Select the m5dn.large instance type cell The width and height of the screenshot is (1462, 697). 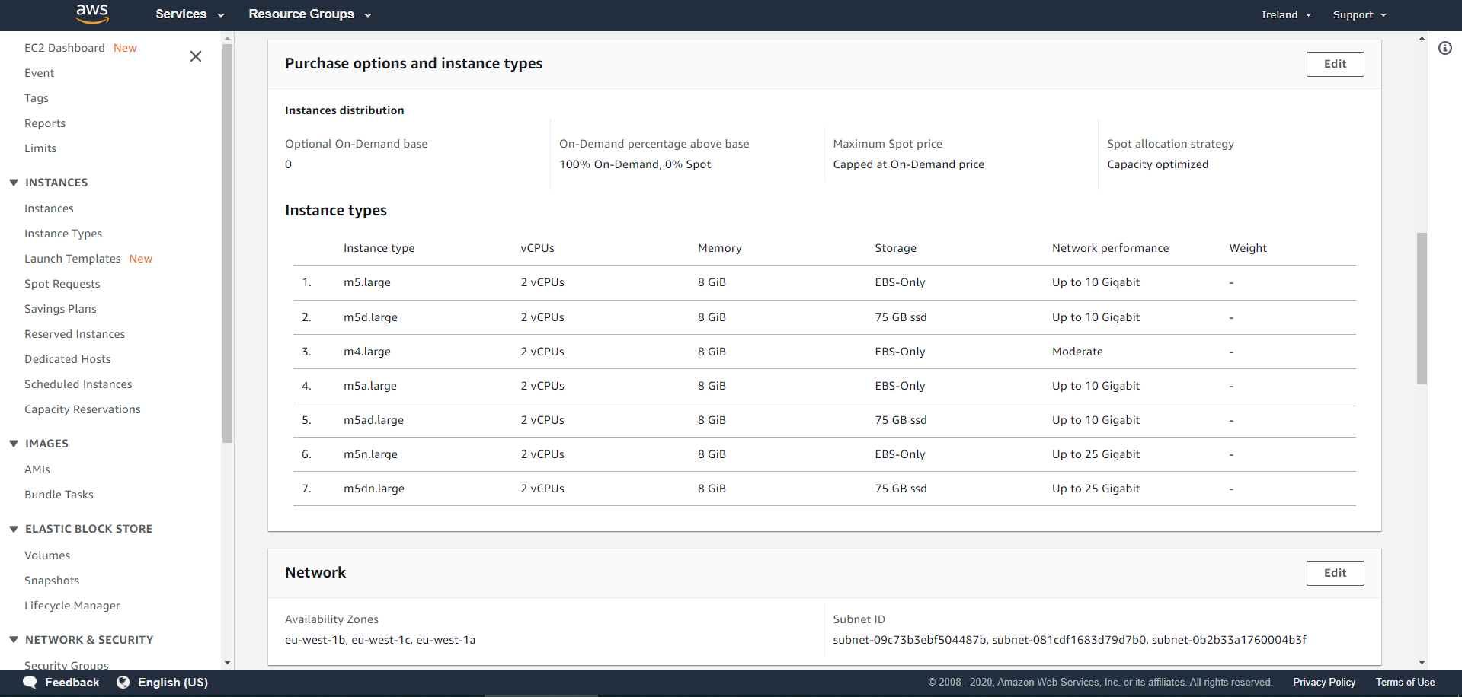pos(374,489)
